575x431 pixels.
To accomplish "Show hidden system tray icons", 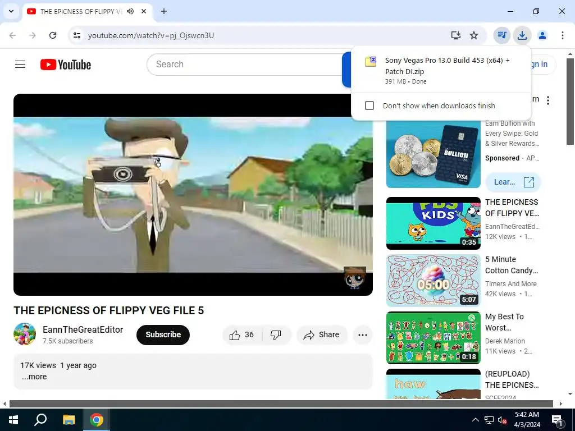I will coord(475,420).
